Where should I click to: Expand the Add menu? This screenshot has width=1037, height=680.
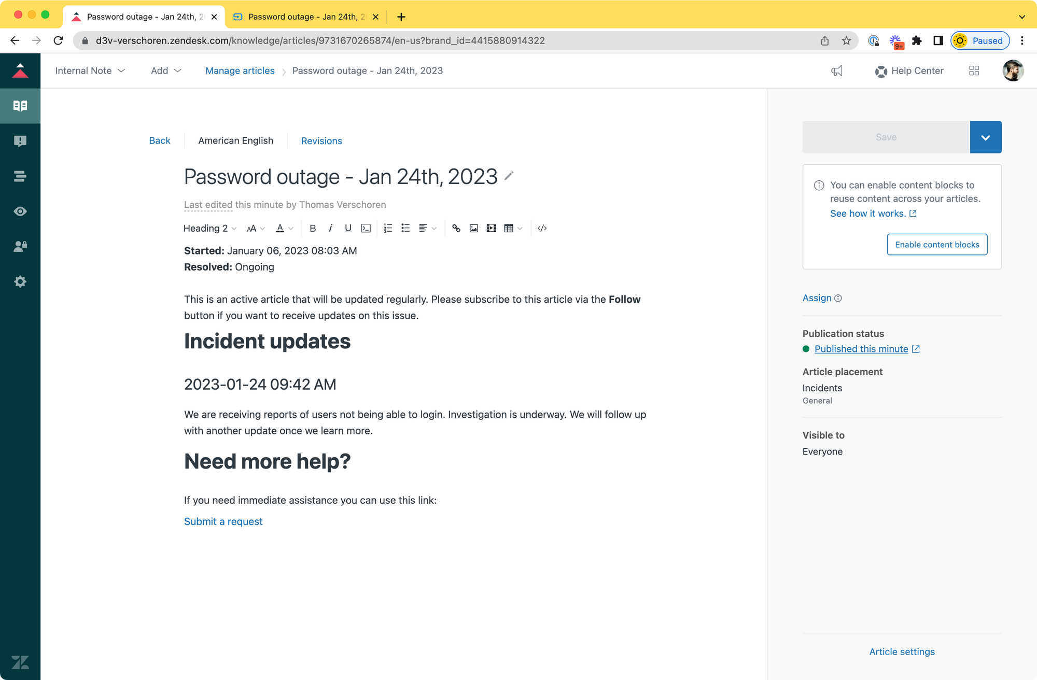(166, 71)
